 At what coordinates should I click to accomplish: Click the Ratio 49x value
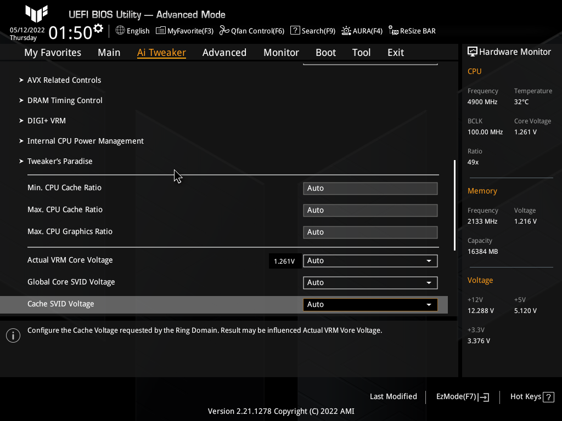pos(473,162)
